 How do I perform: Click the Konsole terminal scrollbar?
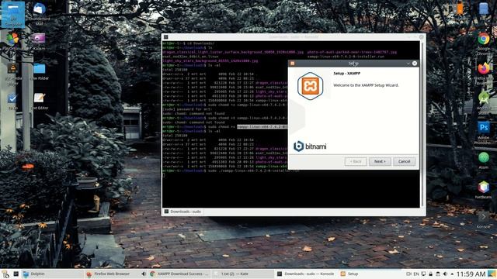pyautogui.click(x=422, y=124)
